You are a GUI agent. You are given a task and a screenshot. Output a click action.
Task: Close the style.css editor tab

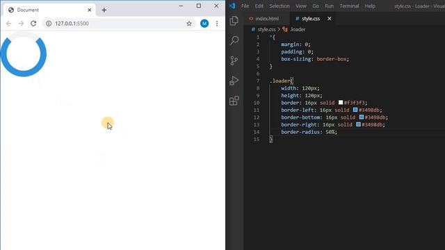(329, 19)
